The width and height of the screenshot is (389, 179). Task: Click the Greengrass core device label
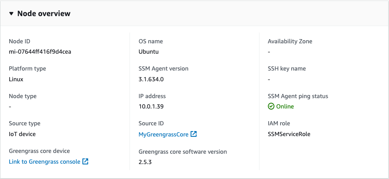click(39, 151)
